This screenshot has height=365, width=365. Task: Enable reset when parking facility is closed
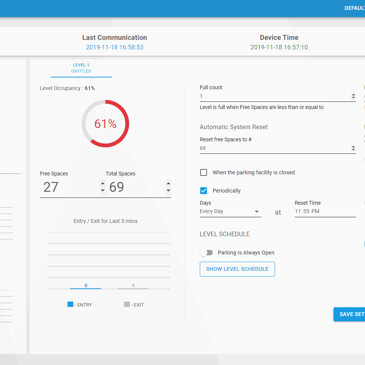pyautogui.click(x=204, y=172)
